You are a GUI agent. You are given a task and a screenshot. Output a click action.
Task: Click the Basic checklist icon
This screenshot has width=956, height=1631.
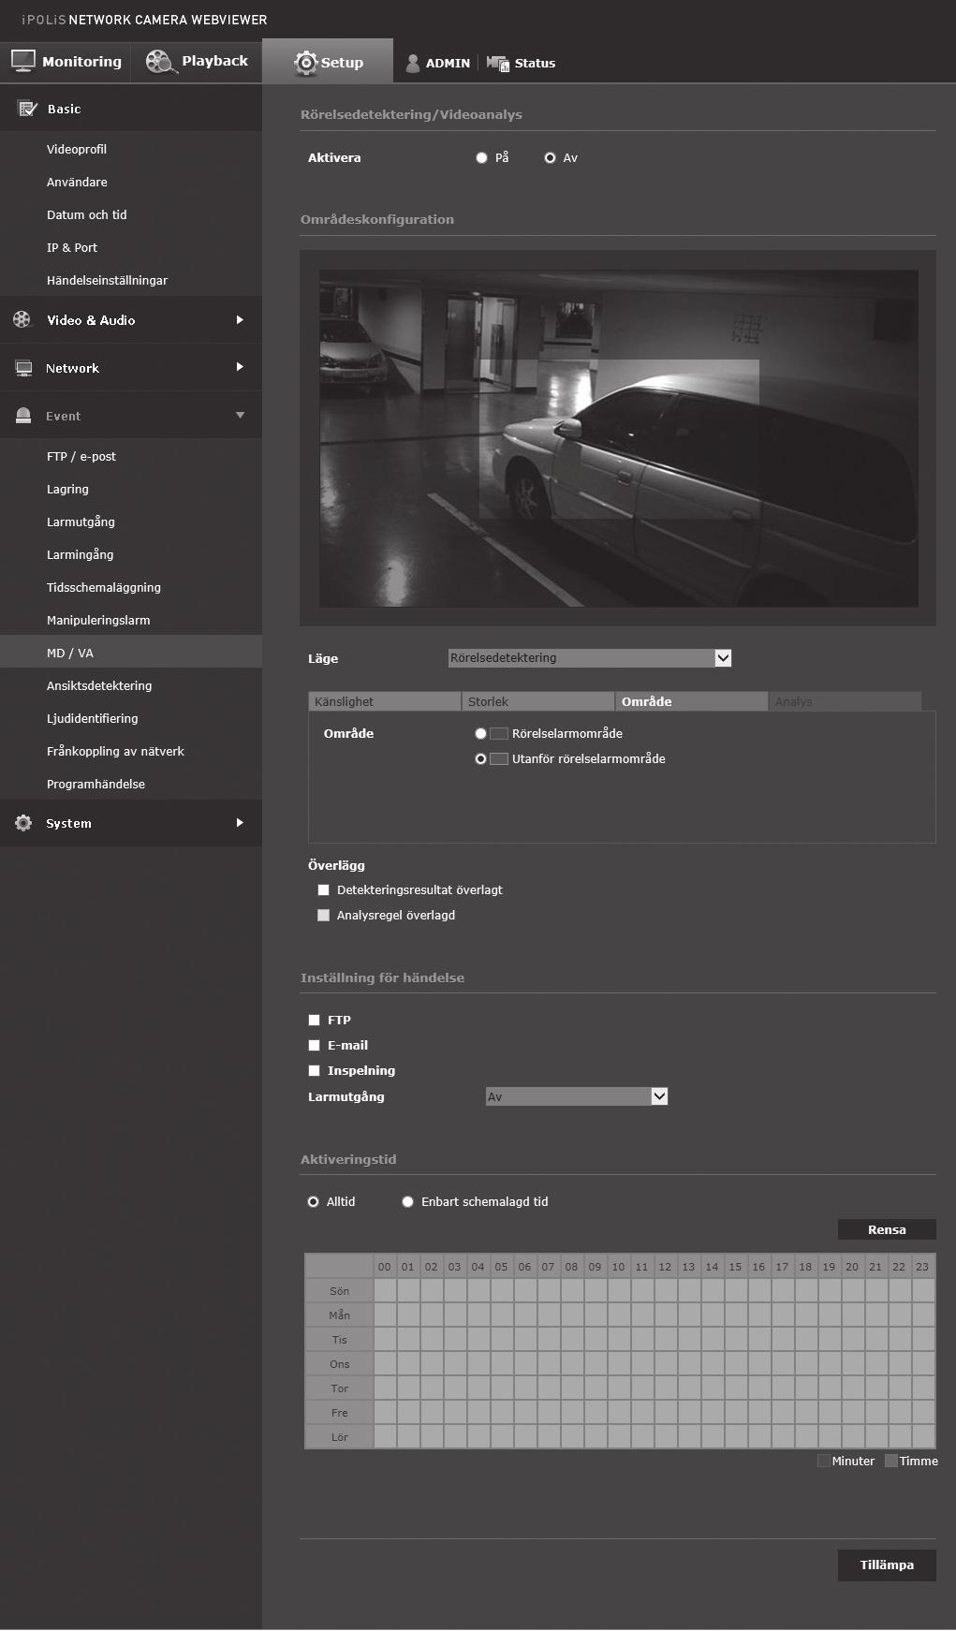pos(27,109)
